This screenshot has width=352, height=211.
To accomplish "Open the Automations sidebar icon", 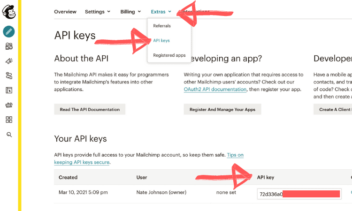I will (x=9, y=75).
